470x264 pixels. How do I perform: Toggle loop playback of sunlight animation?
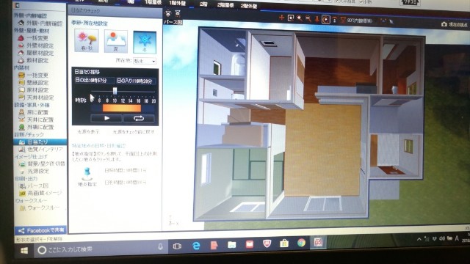pos(139,119)
